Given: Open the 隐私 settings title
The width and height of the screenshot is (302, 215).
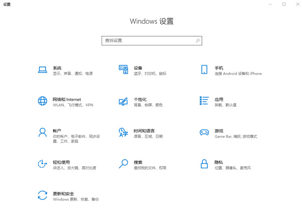Looking at the screenshot, I should click(x=219, y=162).
